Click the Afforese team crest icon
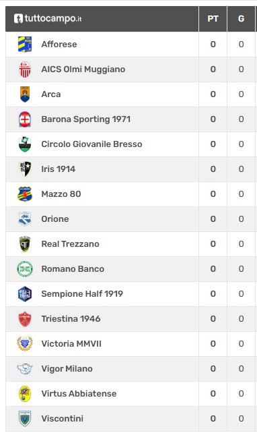Viewport: 257px width, 435px height. click(25, 44)
